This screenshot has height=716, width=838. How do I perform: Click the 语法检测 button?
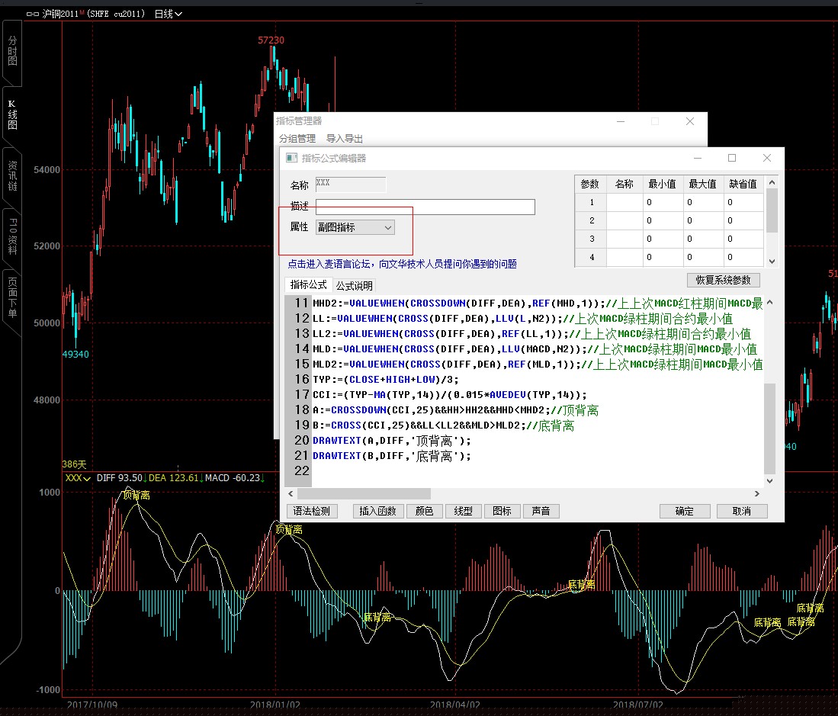click(x=312, y=511)
